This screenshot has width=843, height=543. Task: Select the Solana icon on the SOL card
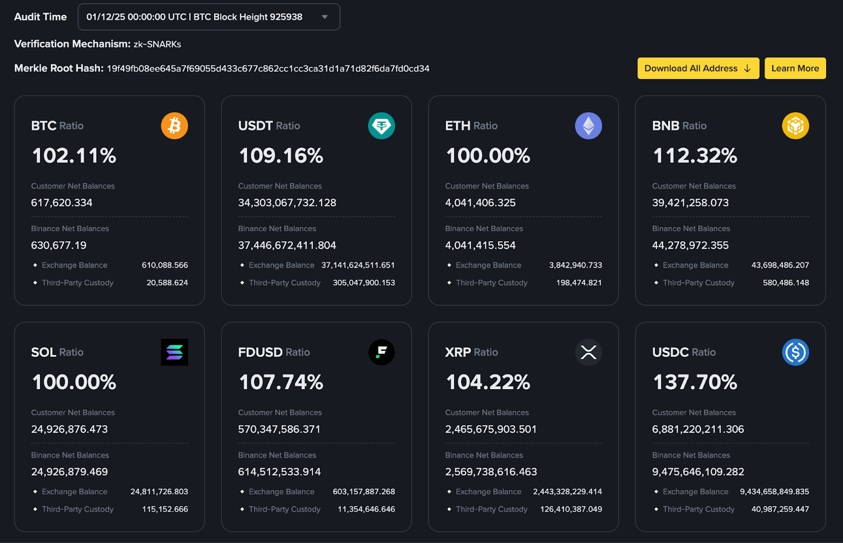[x=174, y=352]
